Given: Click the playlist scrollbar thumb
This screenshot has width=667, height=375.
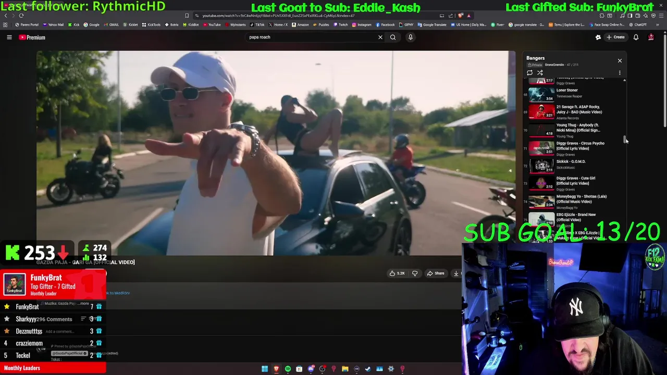Looking at the screenshot, I should tap(624, 139).
